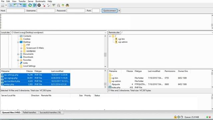Open the Bookmarks menu
This screenshot has height=120, width=213.
41,1
